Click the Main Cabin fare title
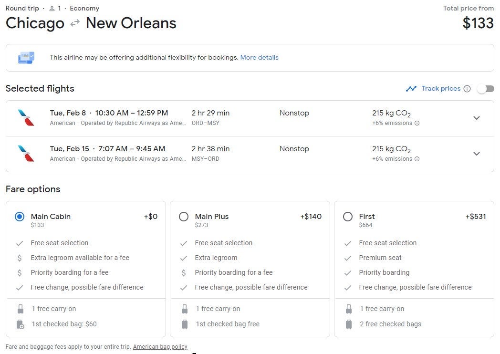This screenshot has width=500, height=354. 51,217
